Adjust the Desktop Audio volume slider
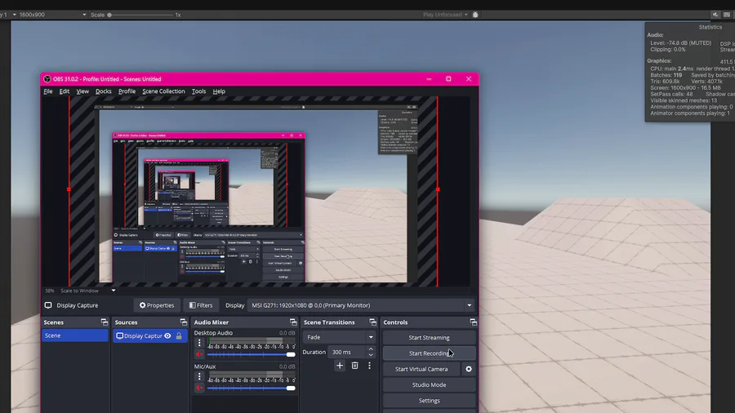The height and width of the screenshot is (413, 735). [251, 354]
